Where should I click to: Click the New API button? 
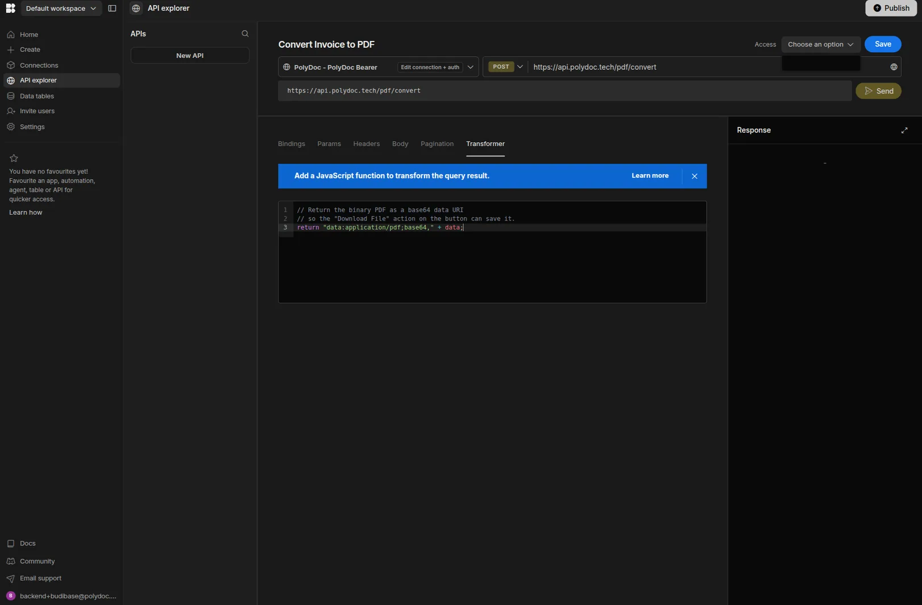click(x=189, y=56)
